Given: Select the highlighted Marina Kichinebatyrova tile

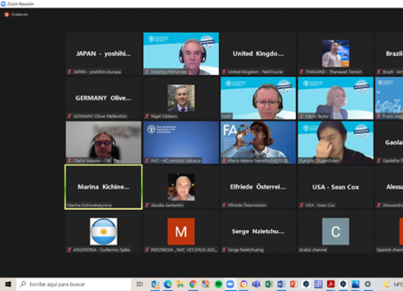Looking at the screenshot, I should click(103, 187).
